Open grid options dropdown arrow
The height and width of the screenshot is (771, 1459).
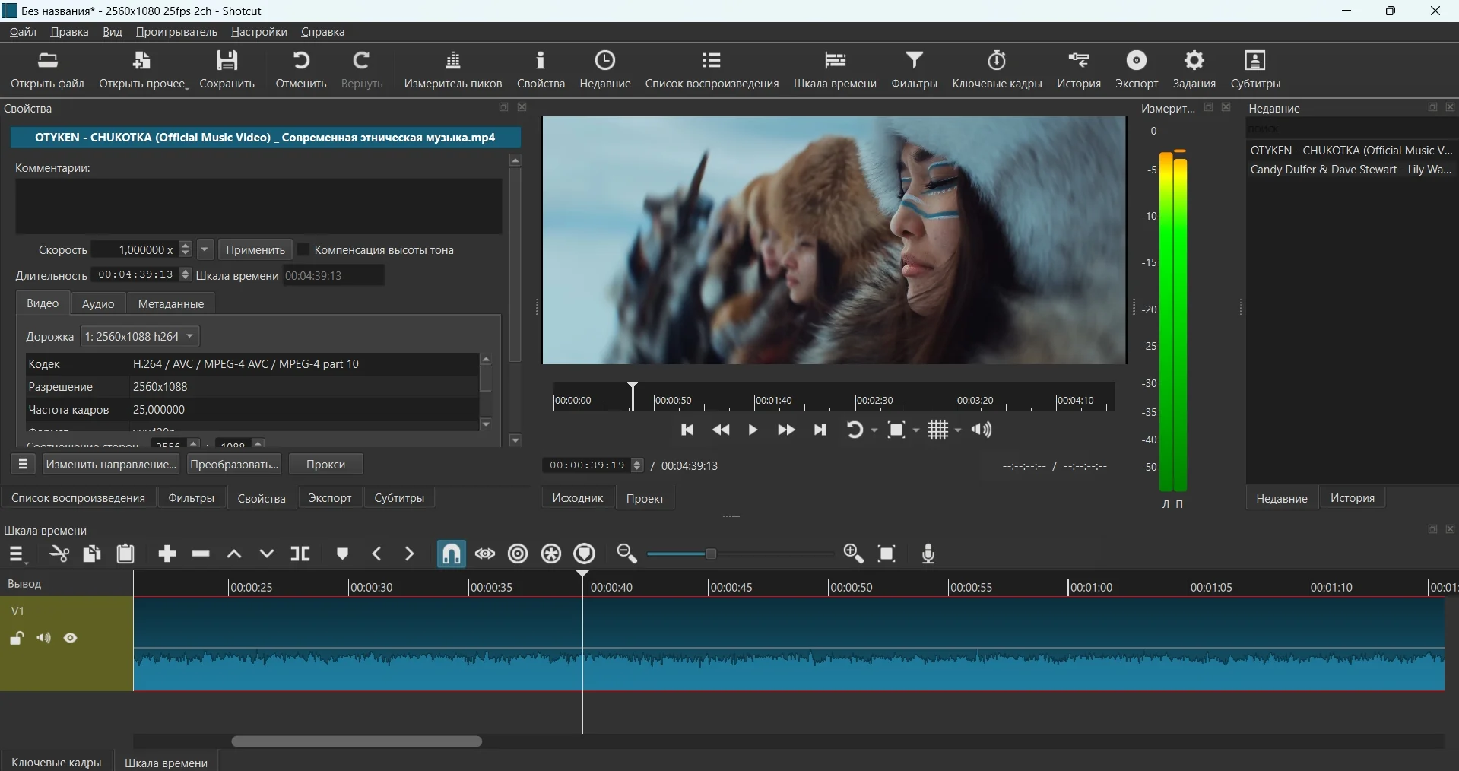pyautogui.click(x=958, y=430)
